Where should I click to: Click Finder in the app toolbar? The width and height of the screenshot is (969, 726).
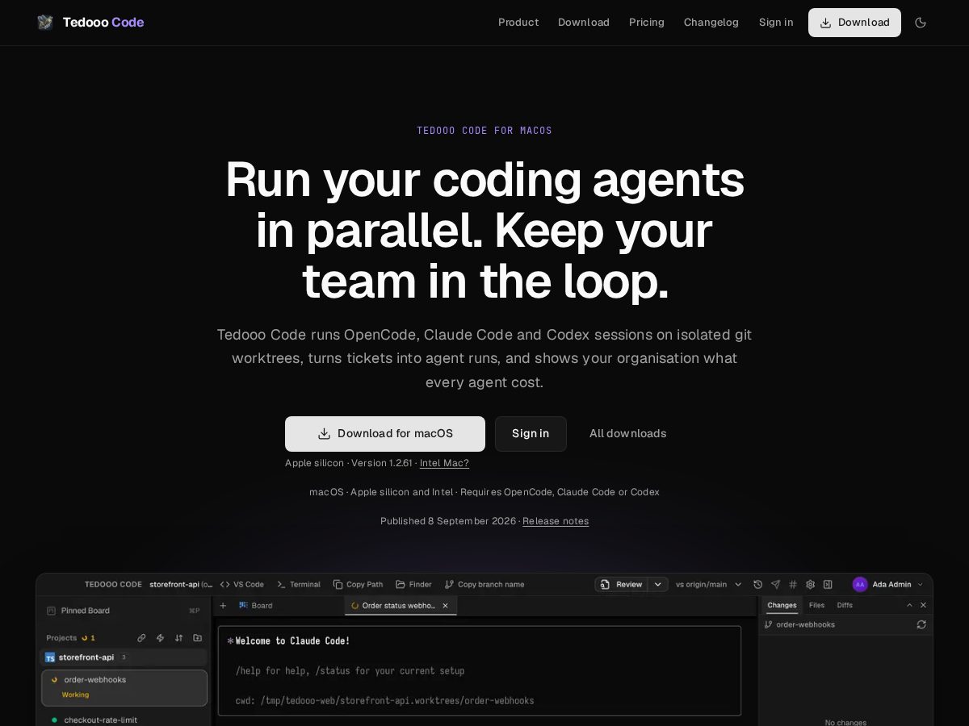413,584
